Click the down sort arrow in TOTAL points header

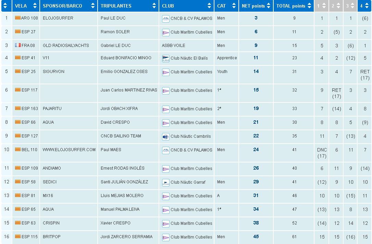point(309,8)
